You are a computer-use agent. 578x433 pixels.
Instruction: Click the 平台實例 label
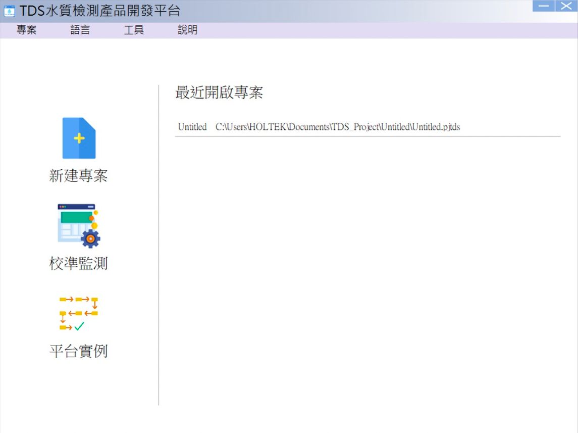79,351
